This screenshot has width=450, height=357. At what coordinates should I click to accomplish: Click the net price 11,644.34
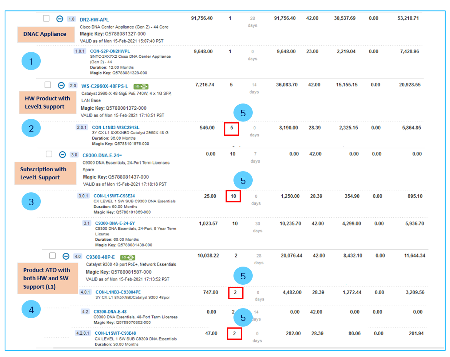(x=415, y=256)
